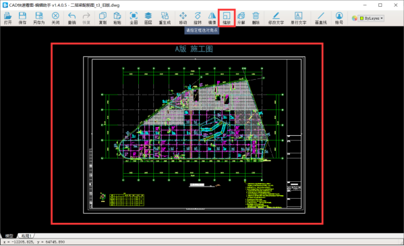Open the 图层 layers manager

[148, 18]
